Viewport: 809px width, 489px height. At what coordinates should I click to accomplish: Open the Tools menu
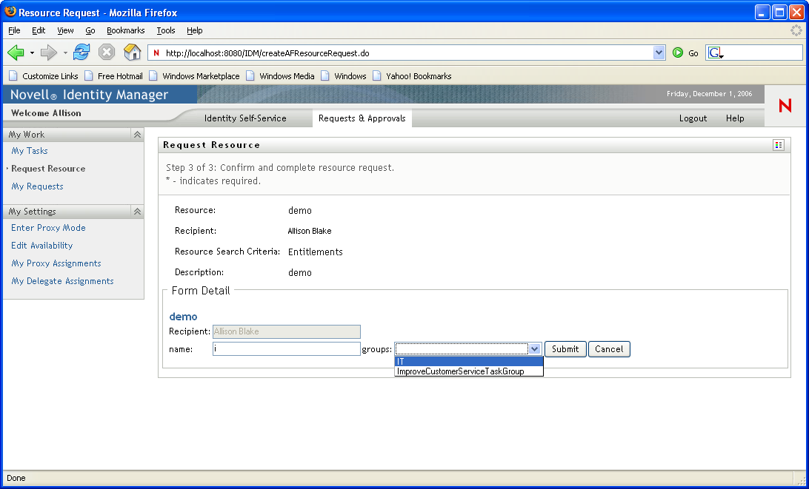tap(166, 30)
